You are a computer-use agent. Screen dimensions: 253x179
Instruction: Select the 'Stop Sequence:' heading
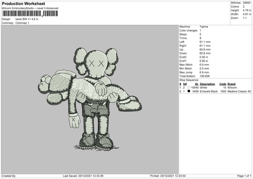(x=189, y=80)
